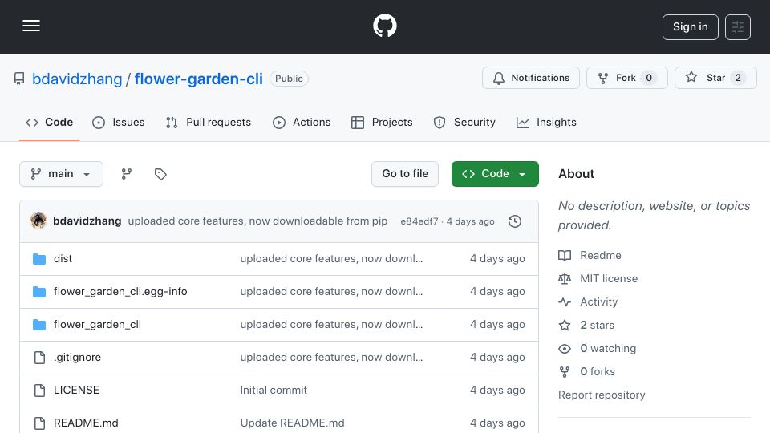Click the scales icon beside MIT license

(x=565, y=279)
